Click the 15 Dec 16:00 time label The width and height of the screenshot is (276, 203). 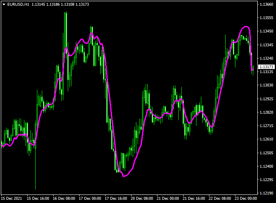pyautogui.click(x=38, y=199)
